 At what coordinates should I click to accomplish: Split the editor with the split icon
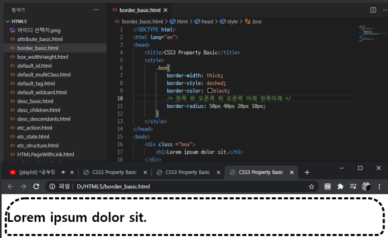click(373, 10)
